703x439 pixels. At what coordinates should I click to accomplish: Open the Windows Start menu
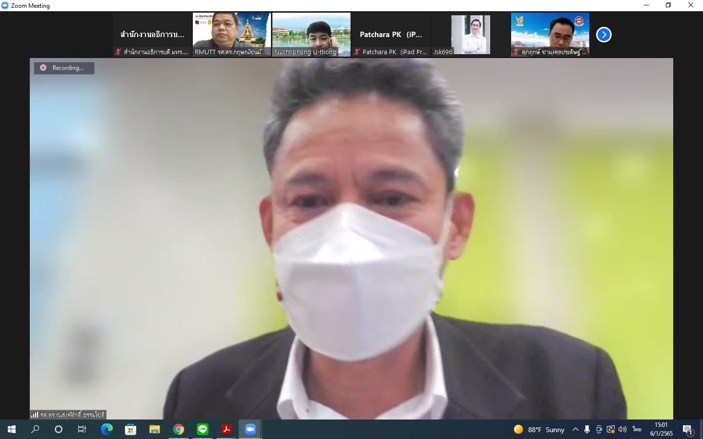[12, 429]
